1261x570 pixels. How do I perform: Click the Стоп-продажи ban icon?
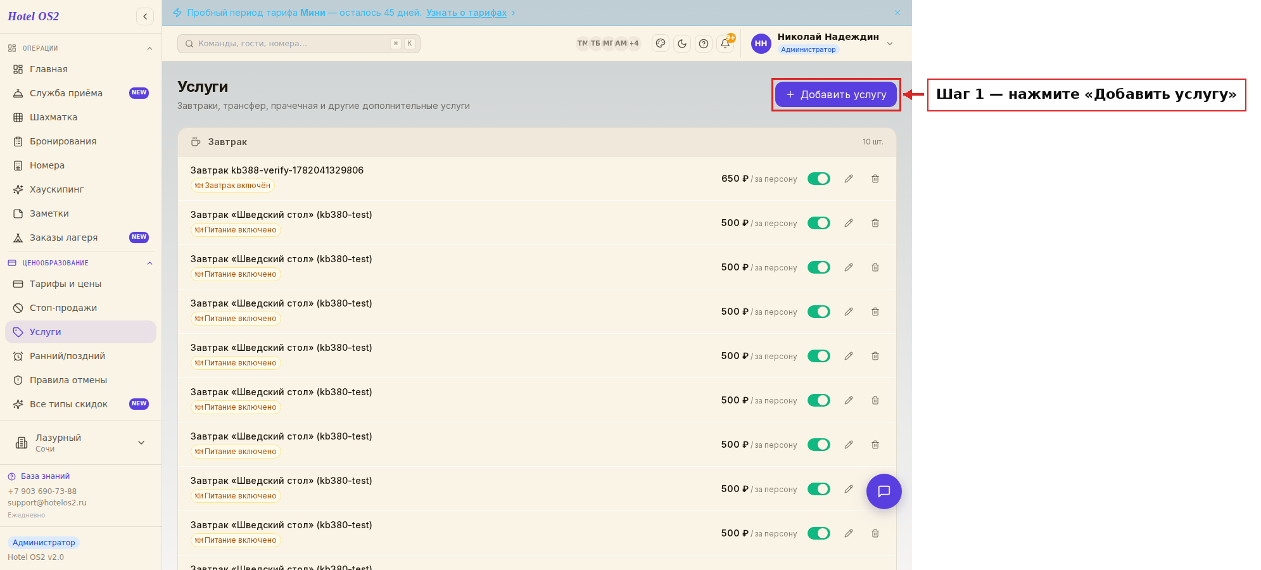pos(18,308)
